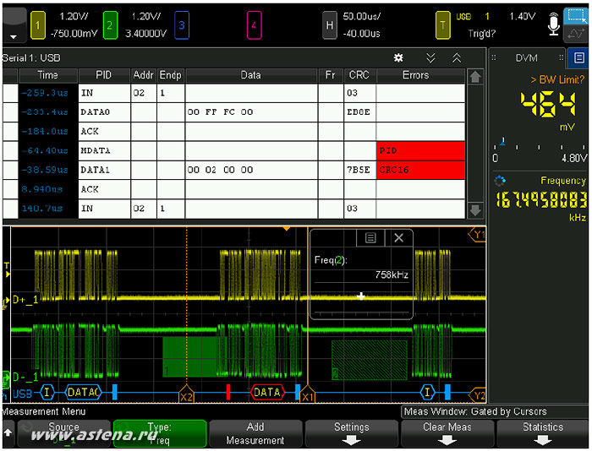Screen dimensions: 592x451
Task: Click Frequency counter label
Action: pos(563,181)
